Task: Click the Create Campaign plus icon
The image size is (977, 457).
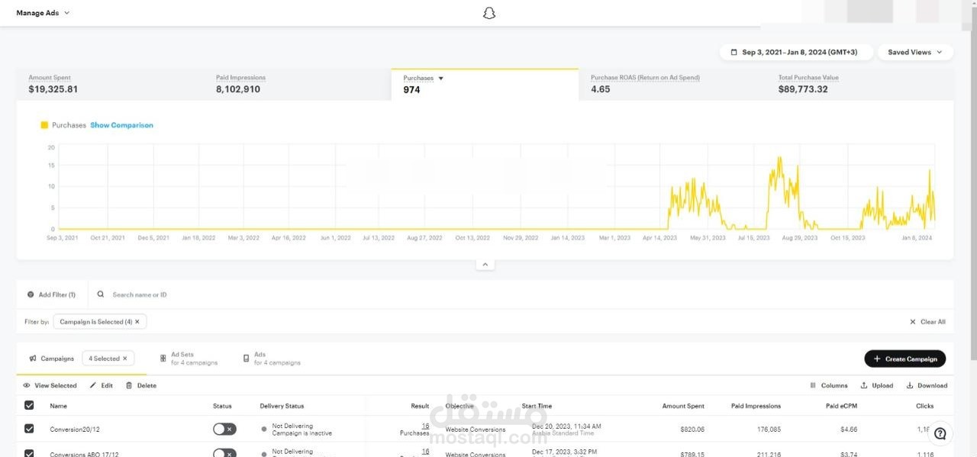Action: (x=877, y=359)
